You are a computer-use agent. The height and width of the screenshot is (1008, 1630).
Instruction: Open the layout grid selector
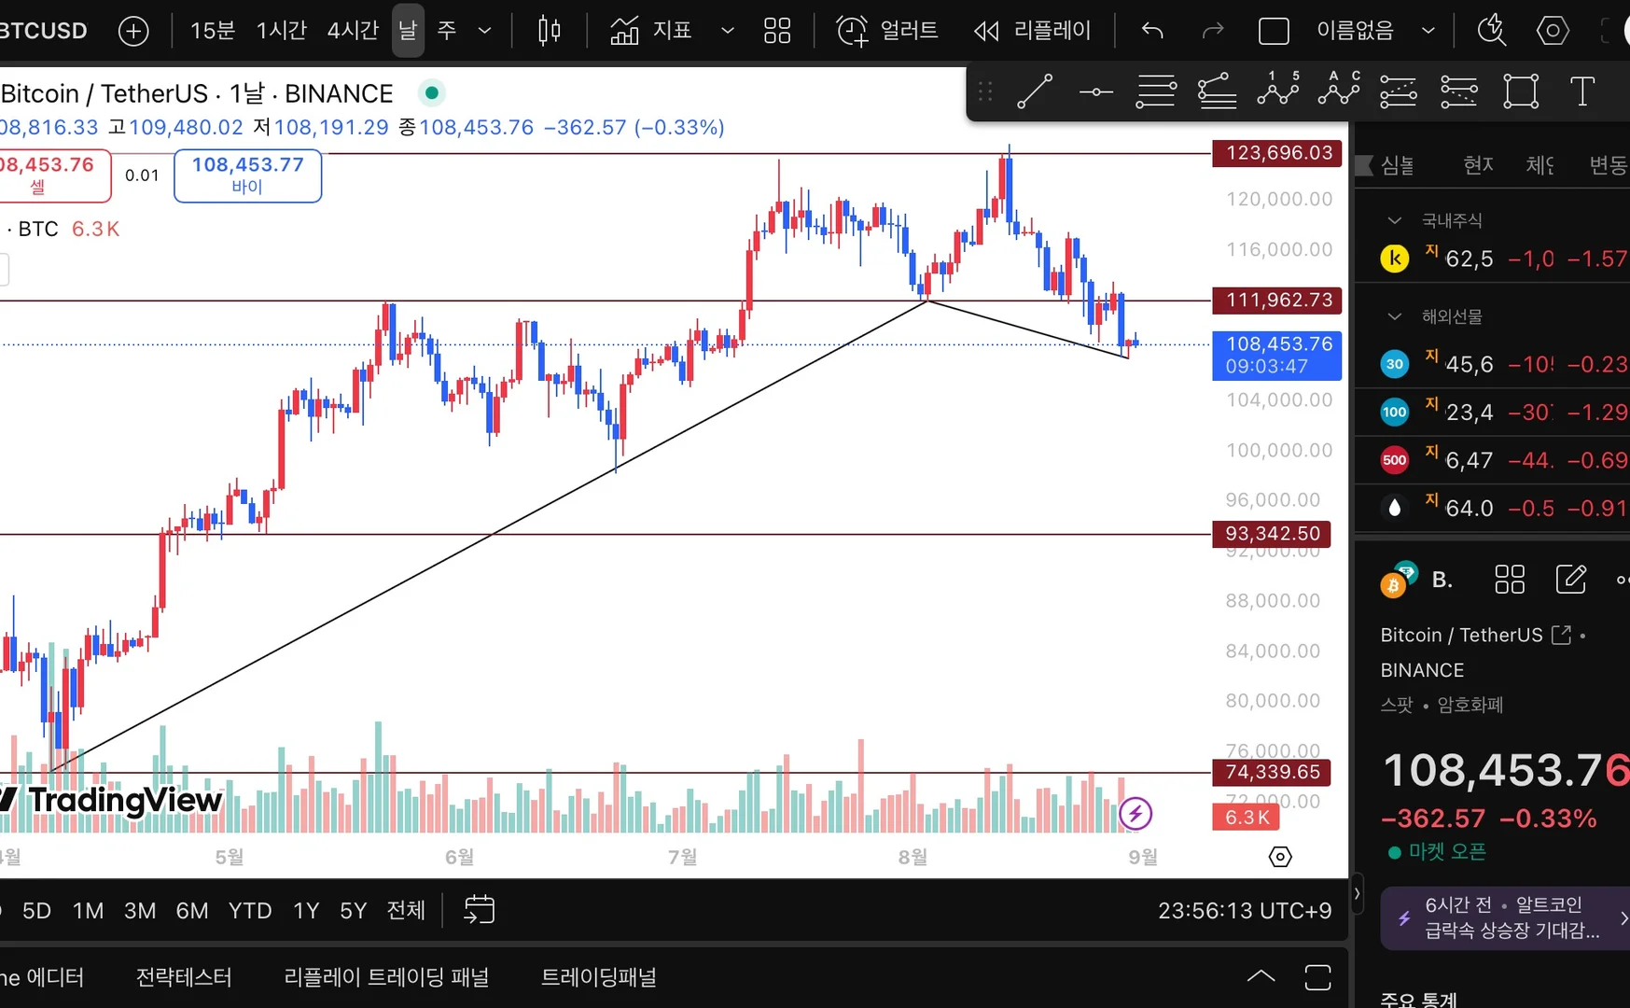[x=776, y=31]
